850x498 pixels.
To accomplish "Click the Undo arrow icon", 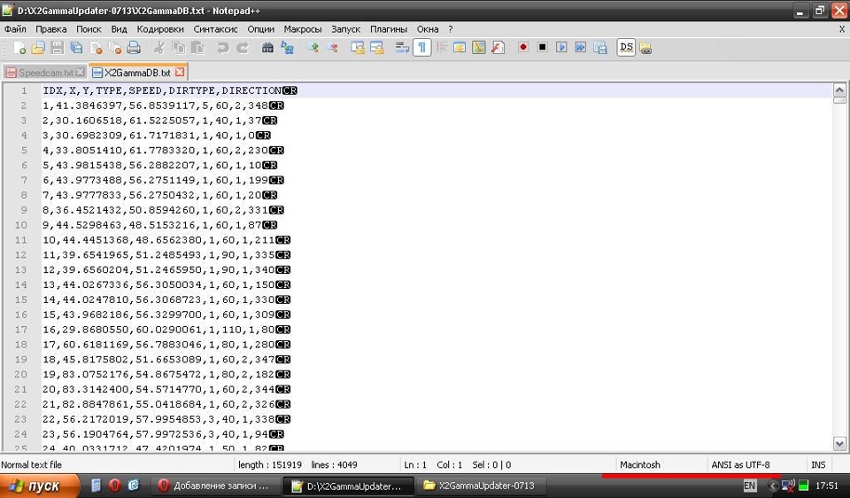I will 223,48.
